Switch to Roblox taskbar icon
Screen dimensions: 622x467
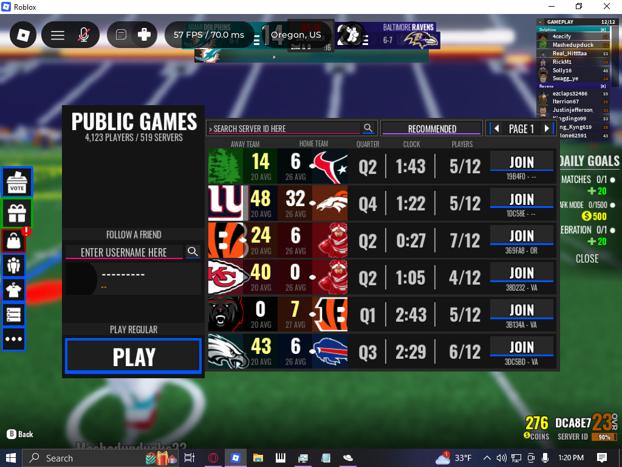tap(236, 458)
